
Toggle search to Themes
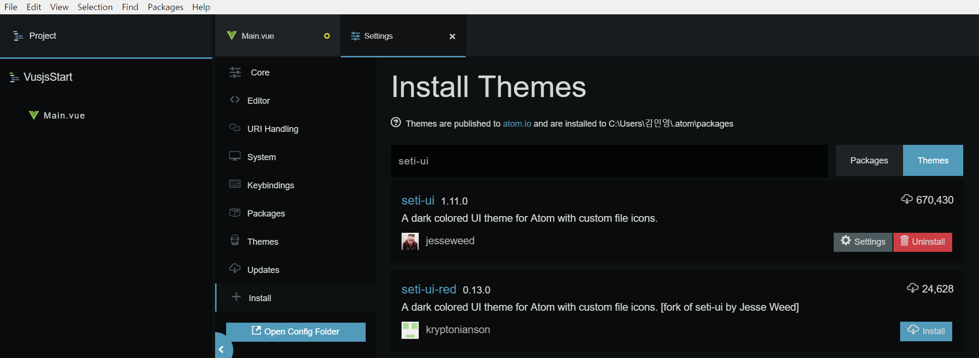click(x=933, y=161)
